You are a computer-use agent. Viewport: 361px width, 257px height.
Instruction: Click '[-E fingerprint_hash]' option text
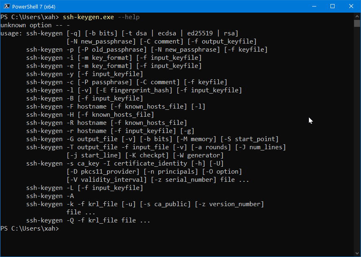pyautogui.click(x=134, y=90)
